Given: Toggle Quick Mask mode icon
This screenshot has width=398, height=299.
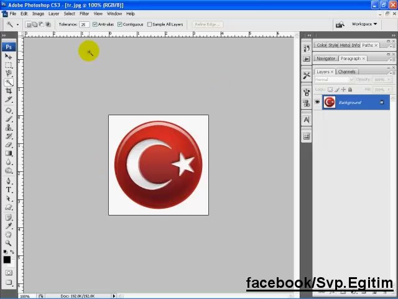Looking at the screenshot, I should click(8, 273).
